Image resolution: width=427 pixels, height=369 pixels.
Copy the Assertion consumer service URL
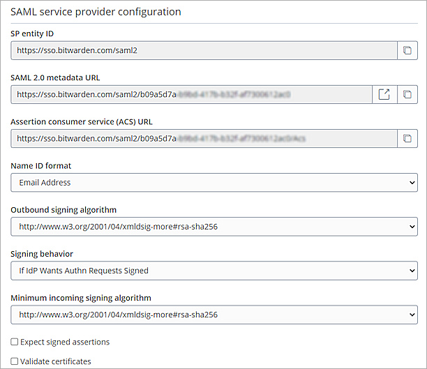(407, 138)
